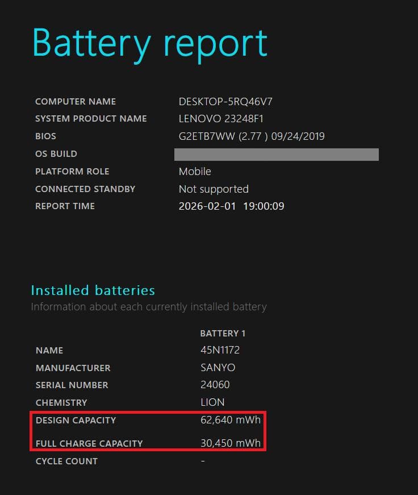Click the installed battery information subtitle
The image size is (418, 495).
click(x=148, y=307)
